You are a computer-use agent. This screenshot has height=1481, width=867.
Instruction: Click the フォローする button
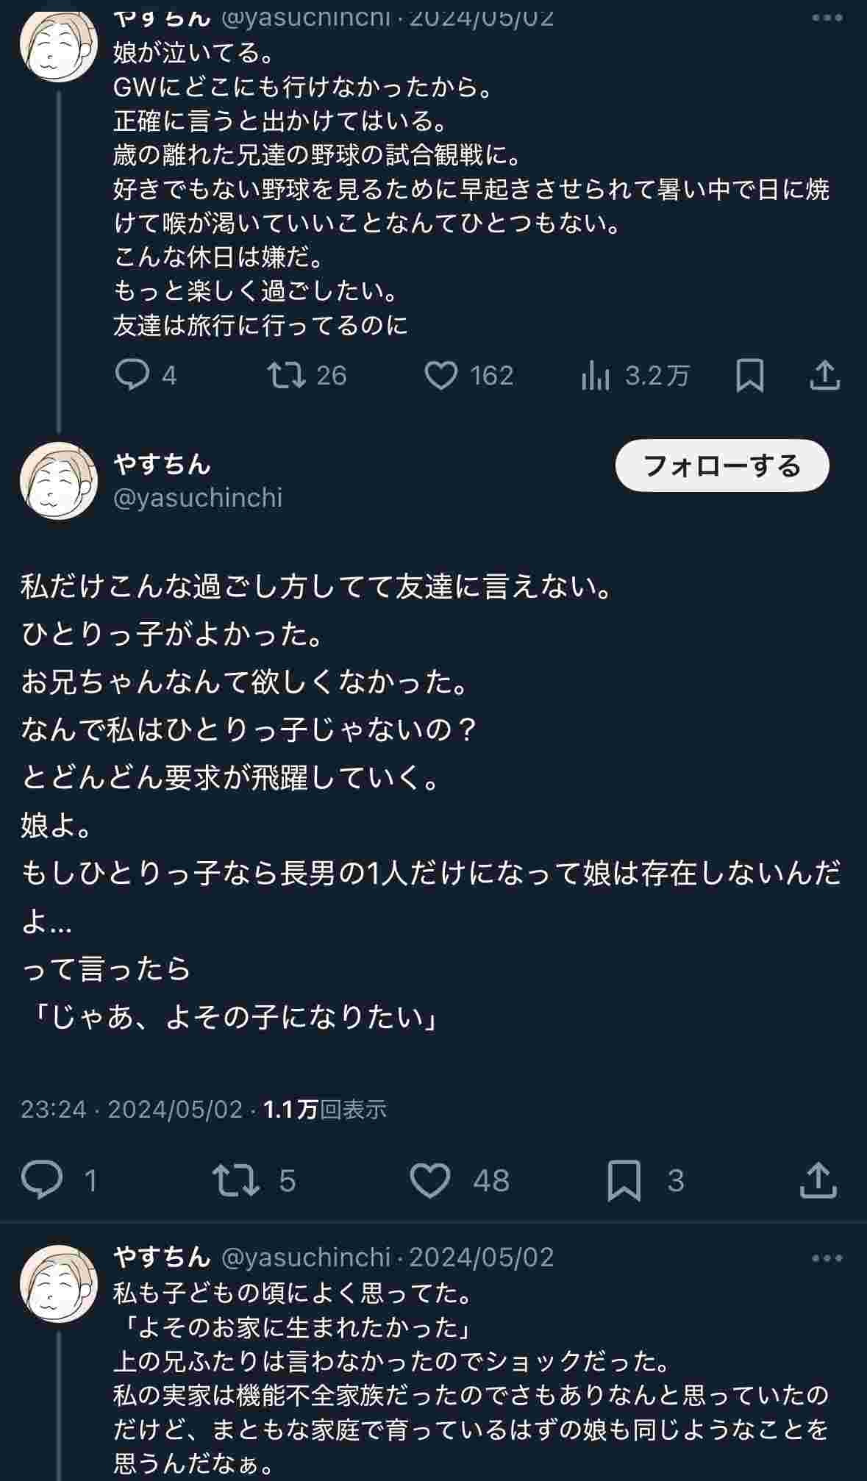click(721, 465)
